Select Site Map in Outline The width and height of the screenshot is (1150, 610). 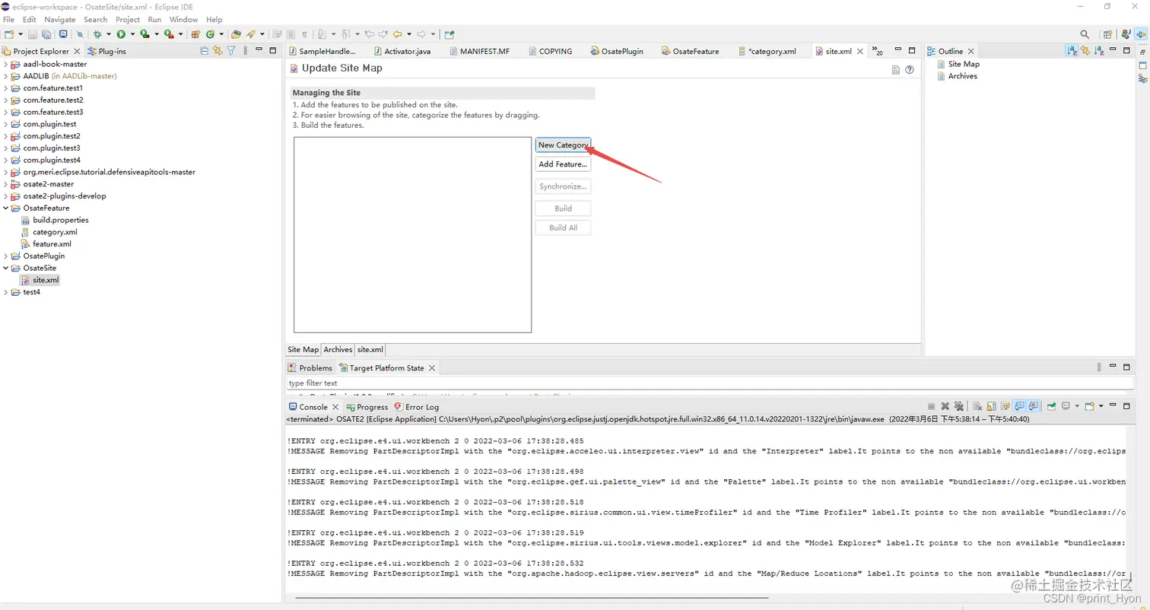[964, 64]
